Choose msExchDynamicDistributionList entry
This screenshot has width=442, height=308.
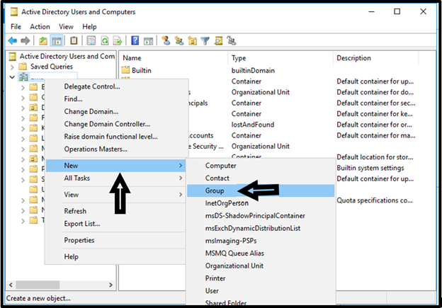(253, 228)
